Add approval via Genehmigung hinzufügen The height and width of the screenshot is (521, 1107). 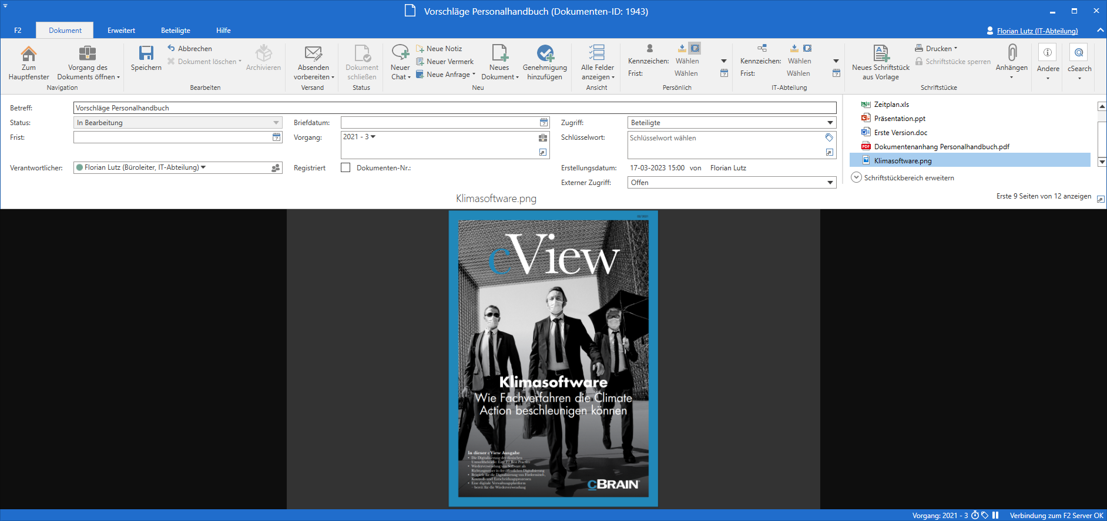click(545, 62)
